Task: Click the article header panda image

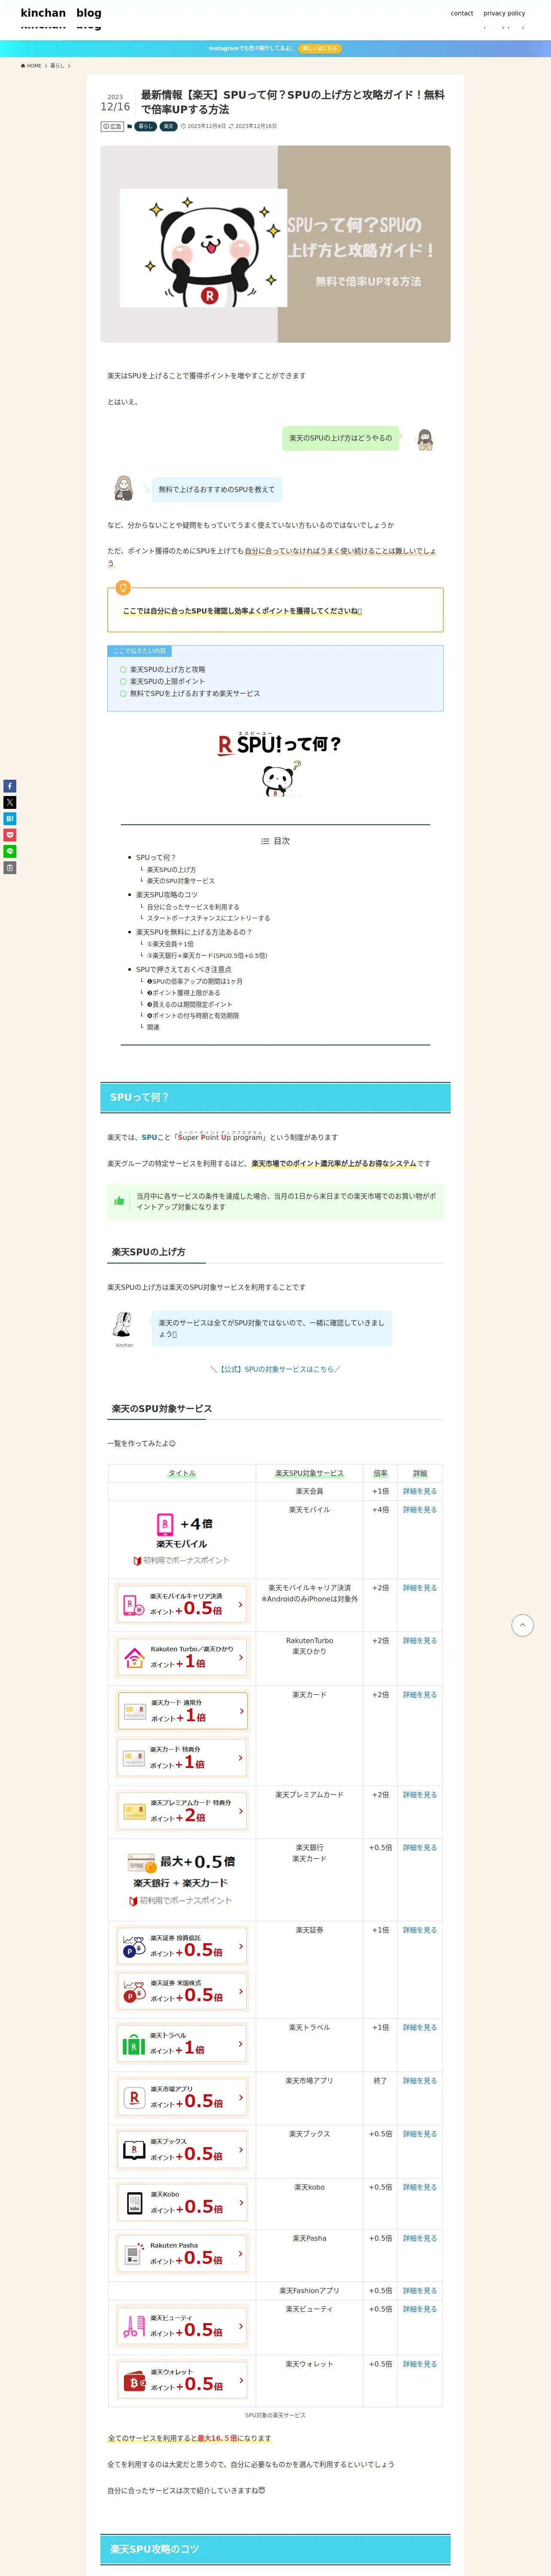Action: 275,244
